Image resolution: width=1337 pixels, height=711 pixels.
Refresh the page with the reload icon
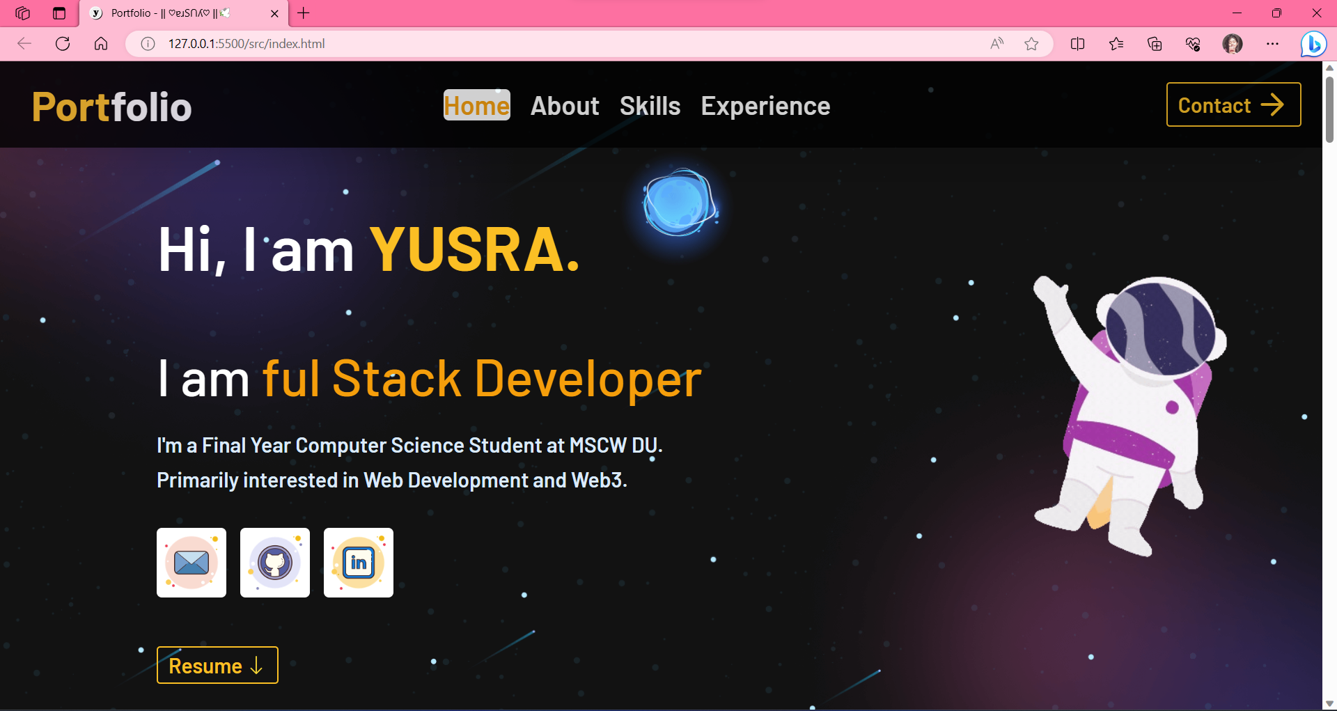click(x=63, y=44)
